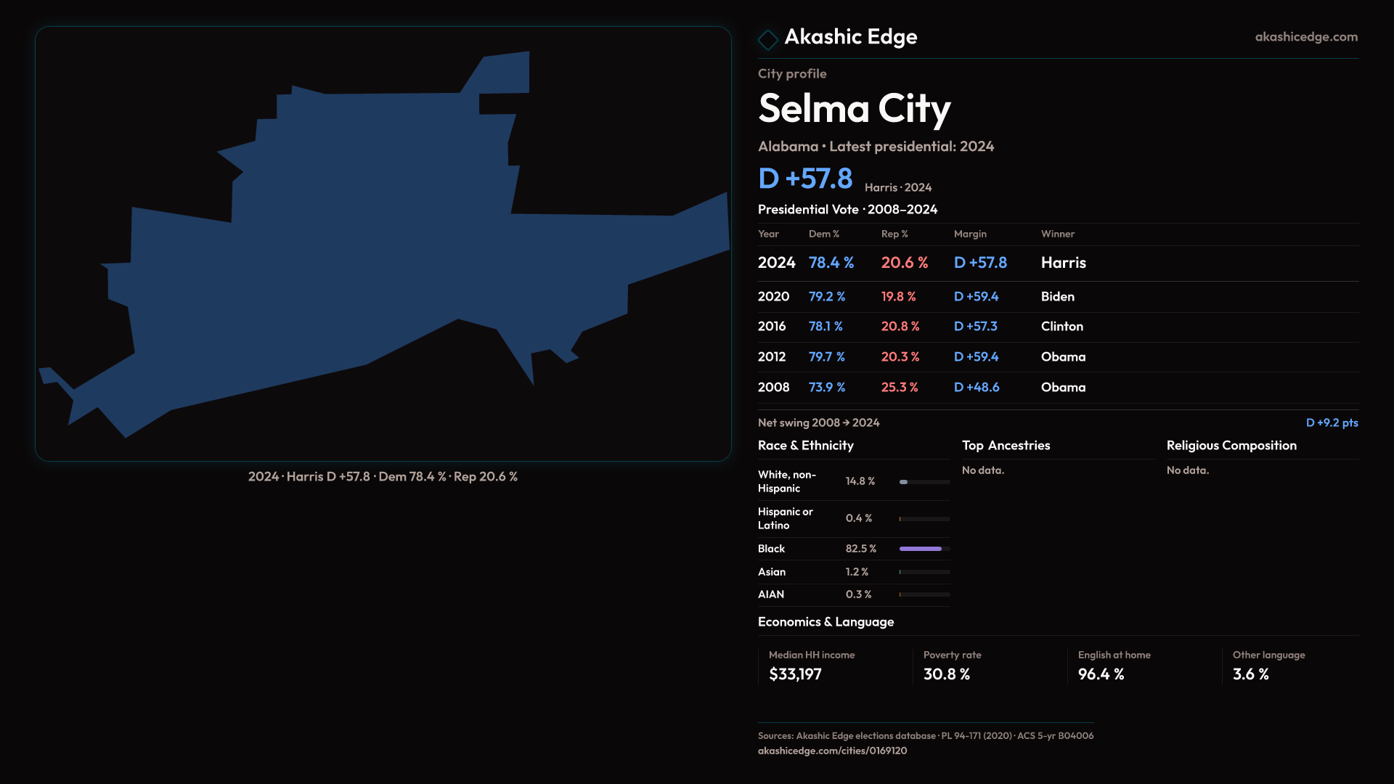Select the 2024 Harris election row
The width and height of the screenshot is (1394, 784).
pos(1057,263)
